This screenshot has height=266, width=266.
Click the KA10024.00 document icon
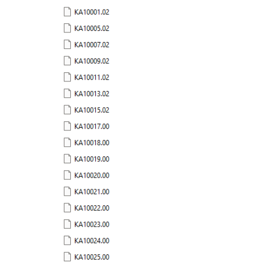(x=67, y=240)
